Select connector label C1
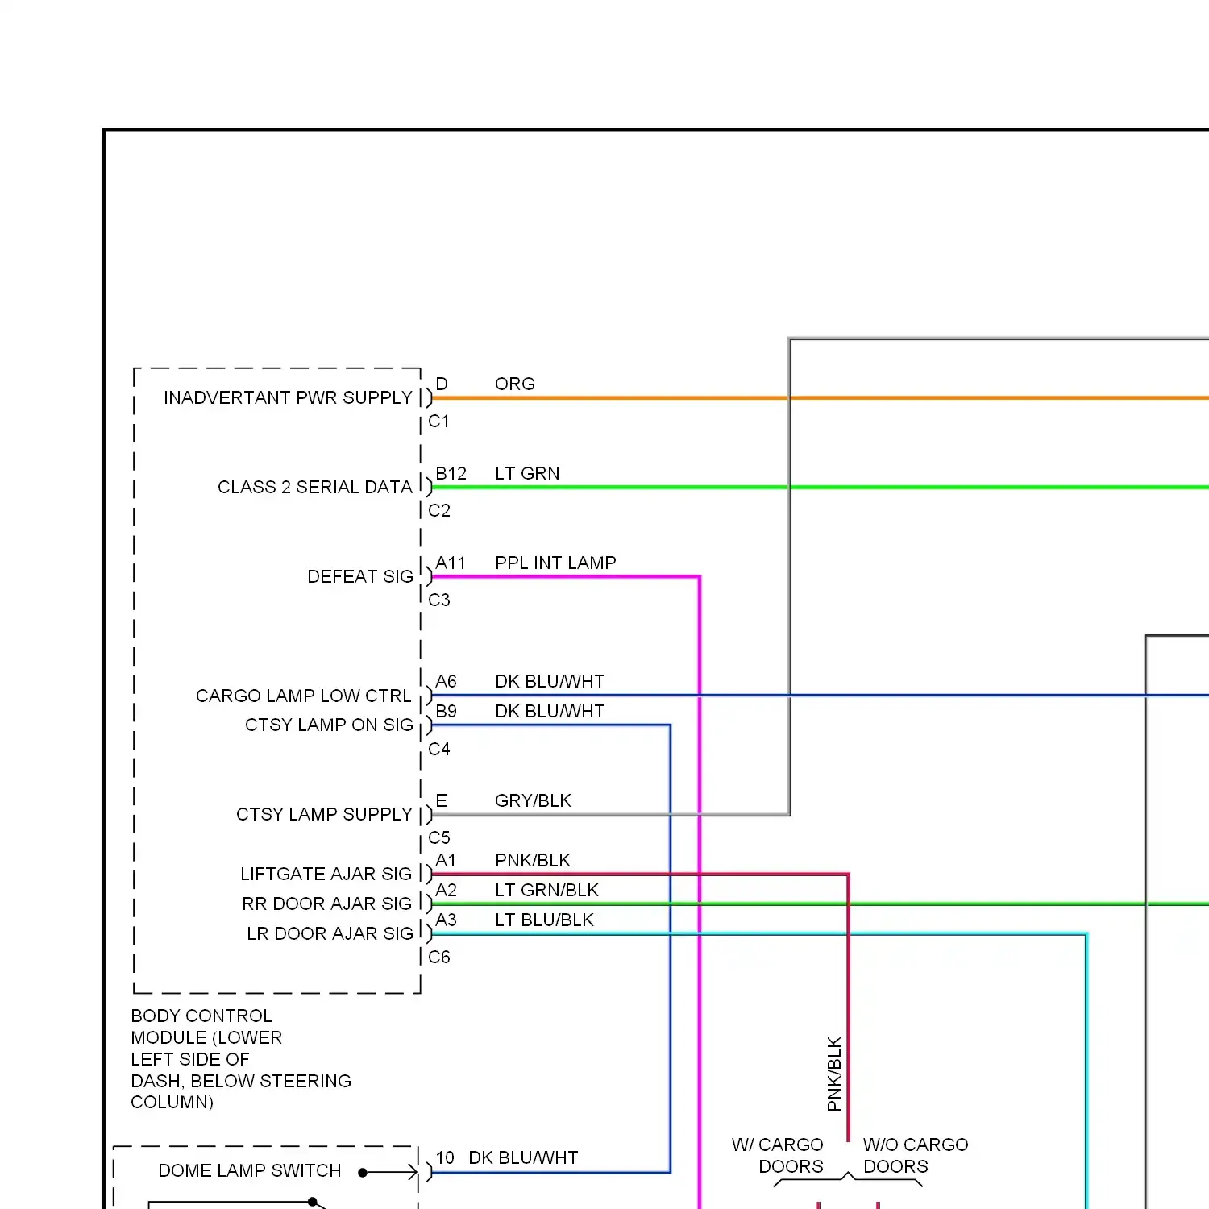The height and width of the screenshot is (1209, 1209). [x=439, y=421]
